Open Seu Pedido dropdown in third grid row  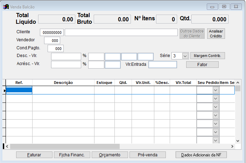click(216, 107)
